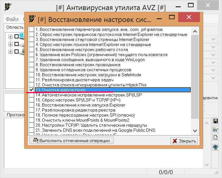Click the globe update icon in the side toolbar
Image resolution: width=222 pixels, height=178 pixels.
point(215,147)
